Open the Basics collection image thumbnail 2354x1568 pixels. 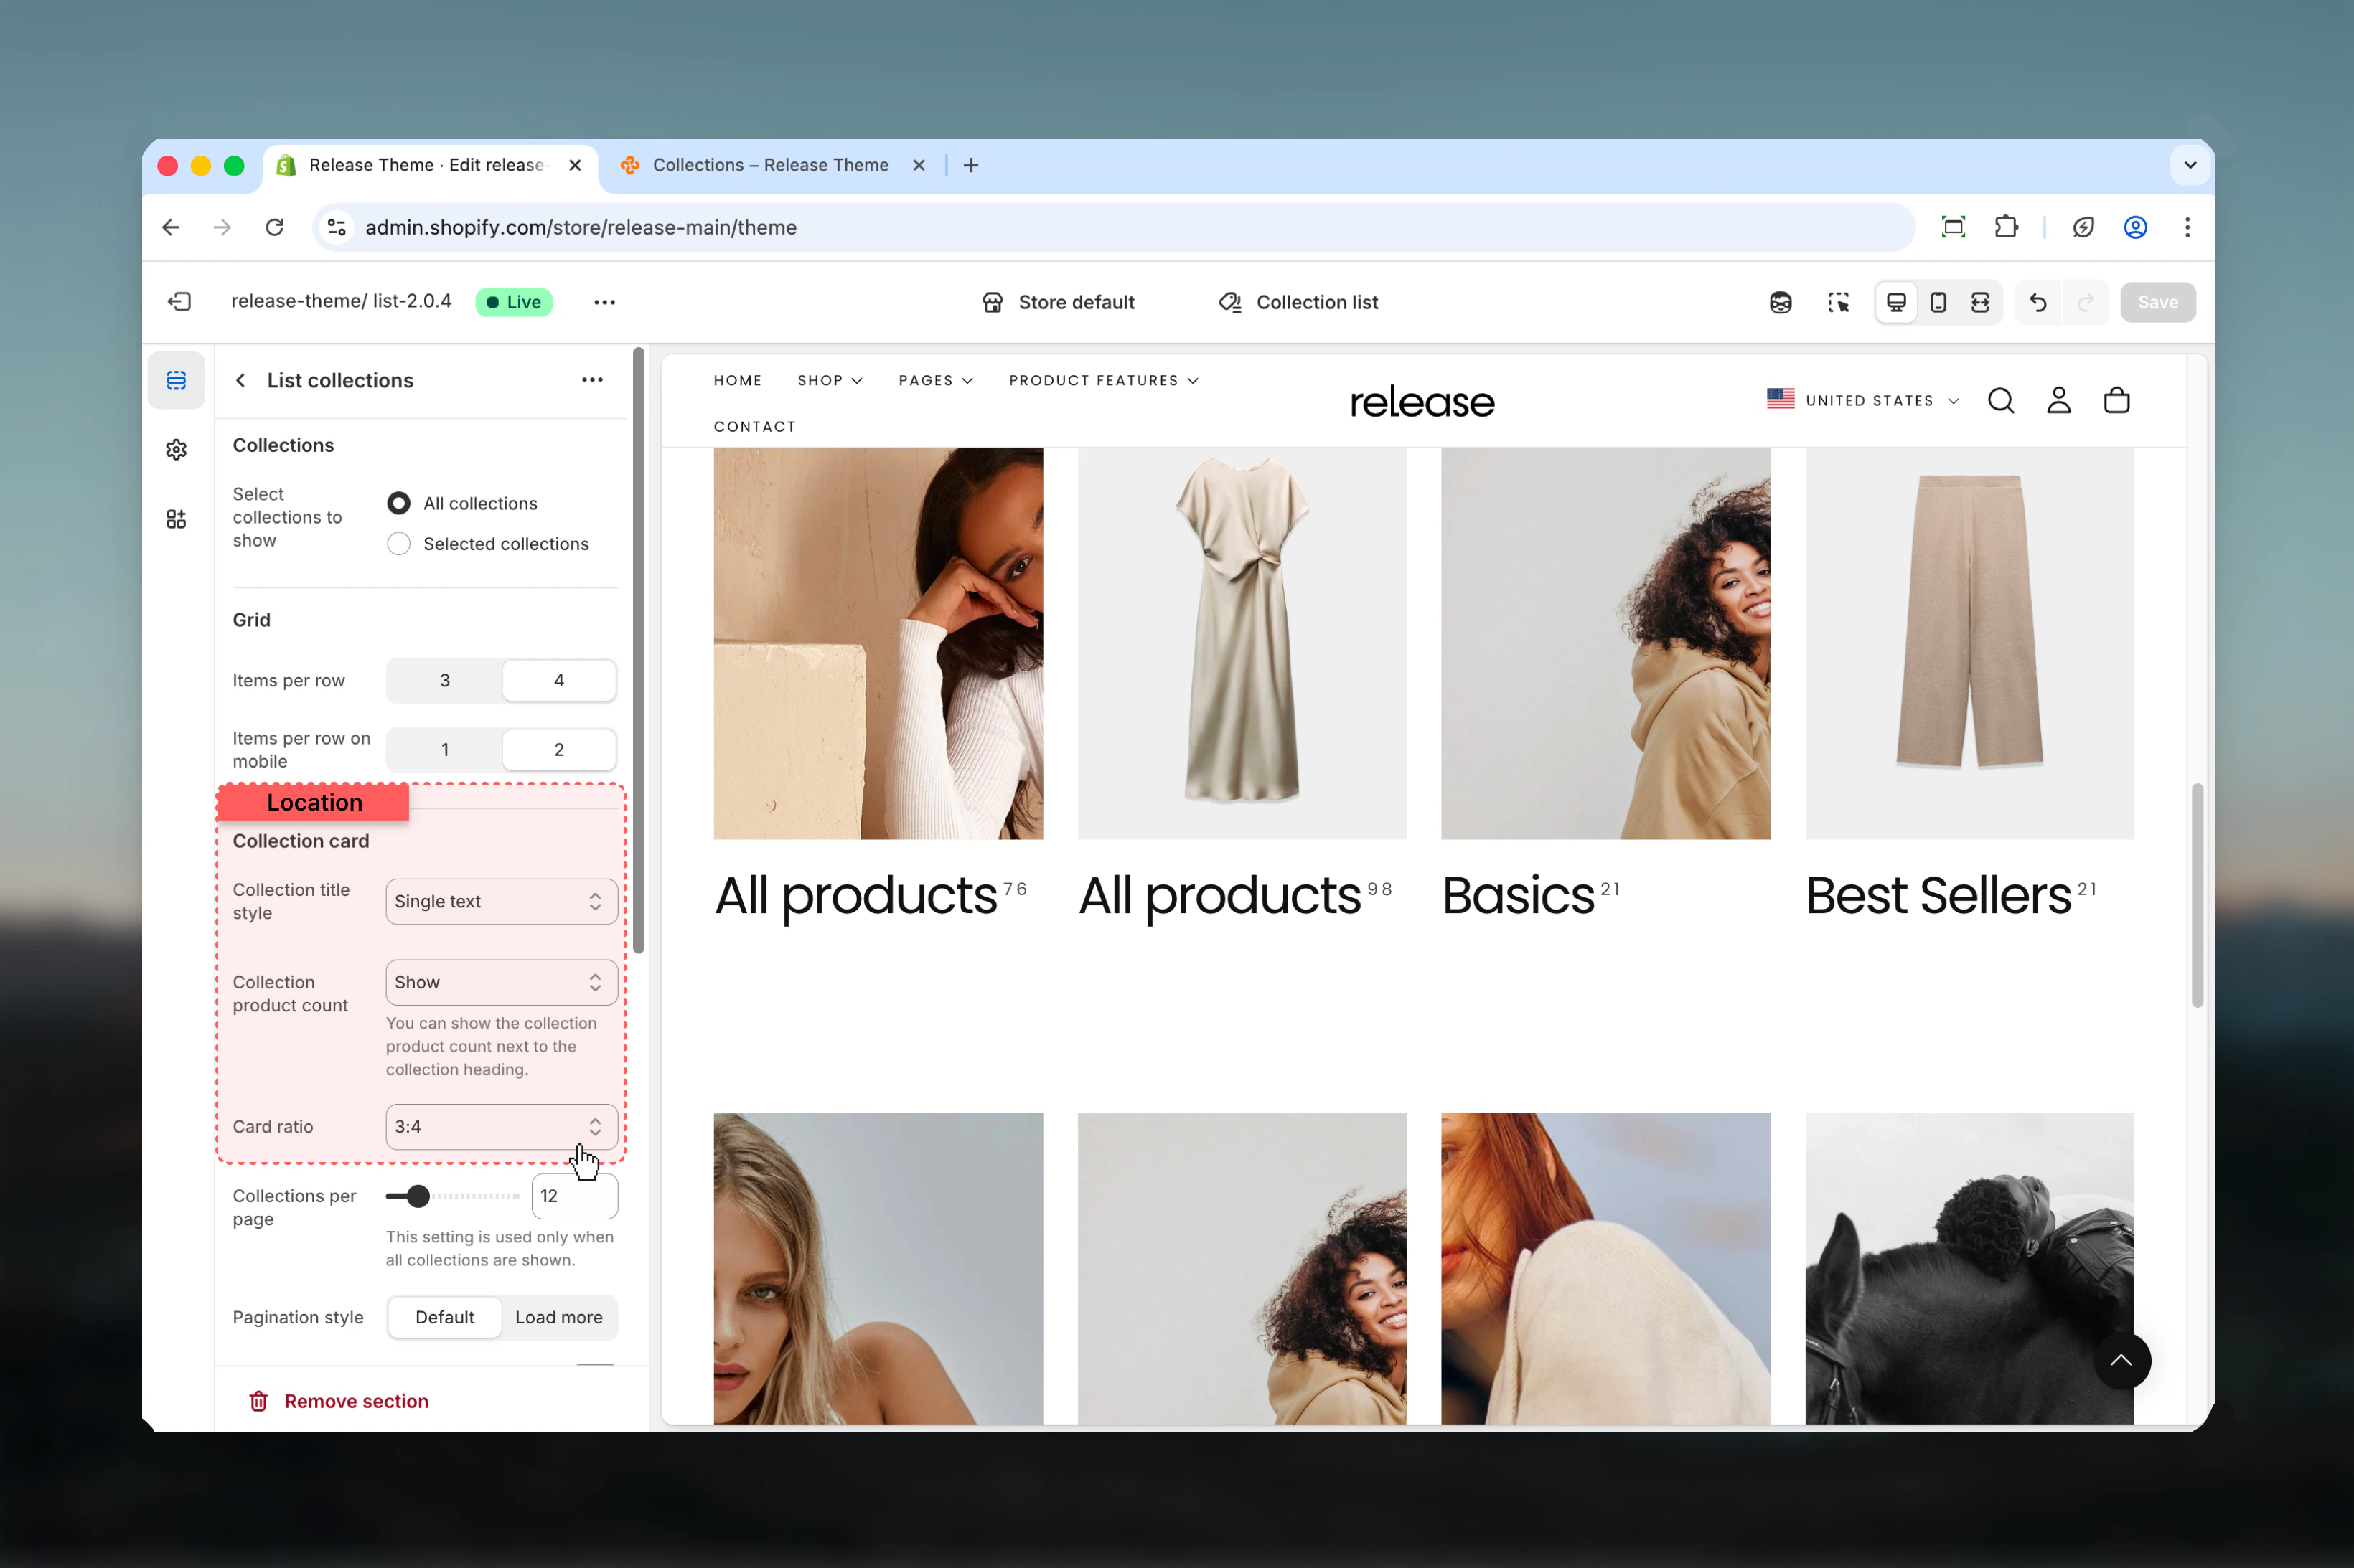coord(1605,643)
